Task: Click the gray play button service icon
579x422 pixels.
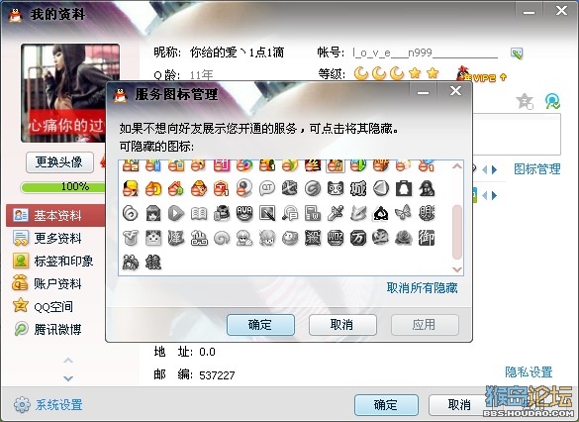Action: 176,213
